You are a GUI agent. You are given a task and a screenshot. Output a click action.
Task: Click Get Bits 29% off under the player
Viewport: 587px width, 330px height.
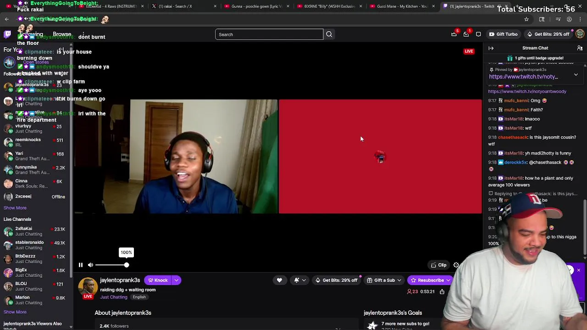(x=336, y=280)
